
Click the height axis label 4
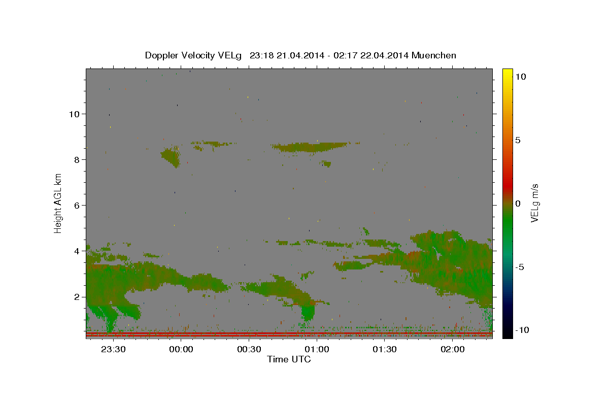point(77,251)
